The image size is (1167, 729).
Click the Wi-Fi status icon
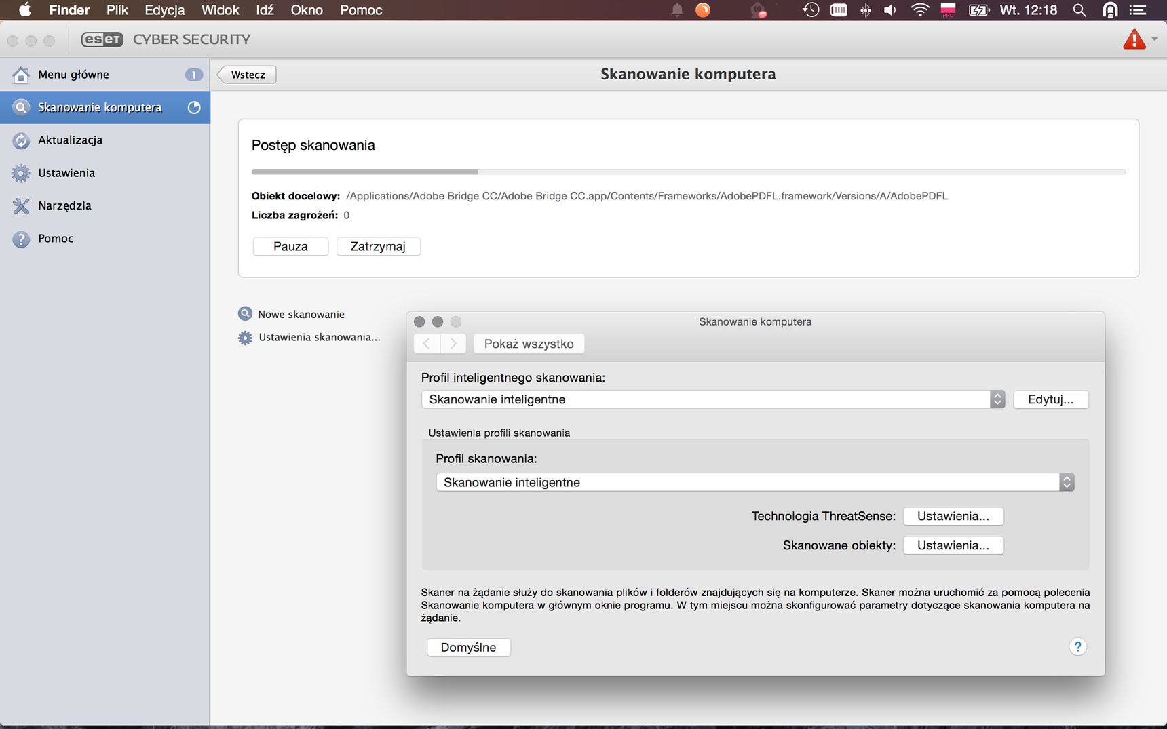tap(919, 9)
